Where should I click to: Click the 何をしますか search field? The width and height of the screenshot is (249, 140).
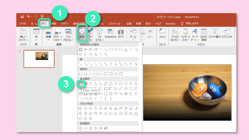coord(192,23)
